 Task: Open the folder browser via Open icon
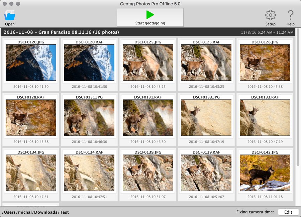click(10, 16)
